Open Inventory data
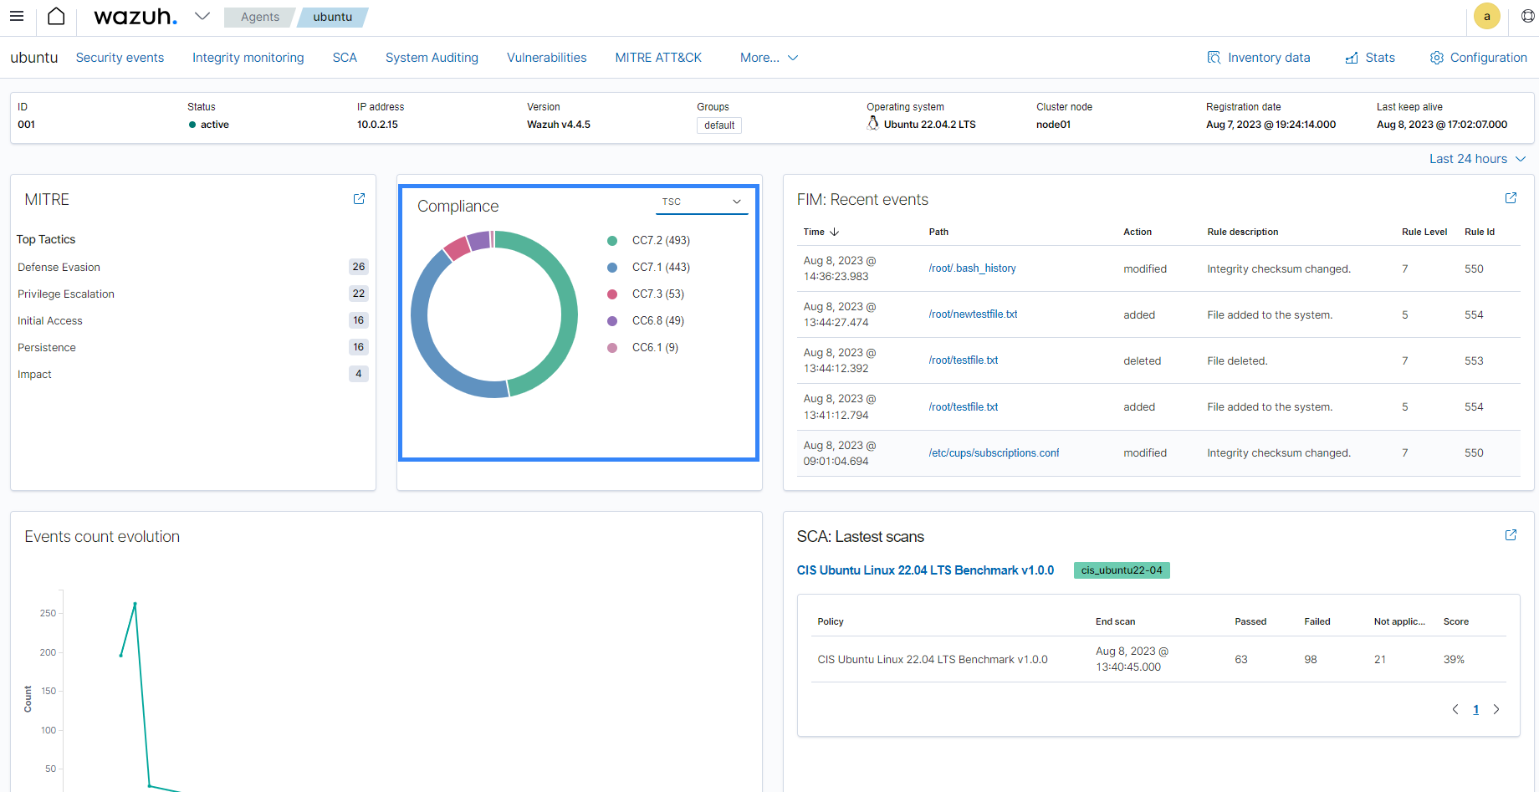Viewport: 1539px width, 792px height. click(1259, 58)
